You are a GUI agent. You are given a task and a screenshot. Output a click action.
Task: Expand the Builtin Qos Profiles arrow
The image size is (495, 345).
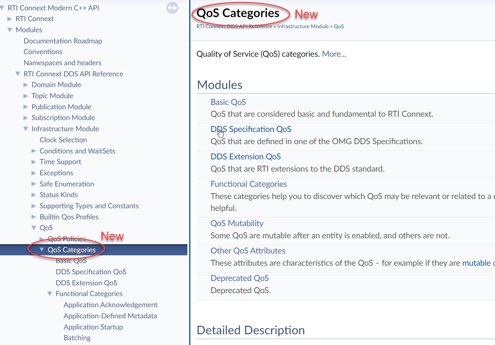point(34,217)
